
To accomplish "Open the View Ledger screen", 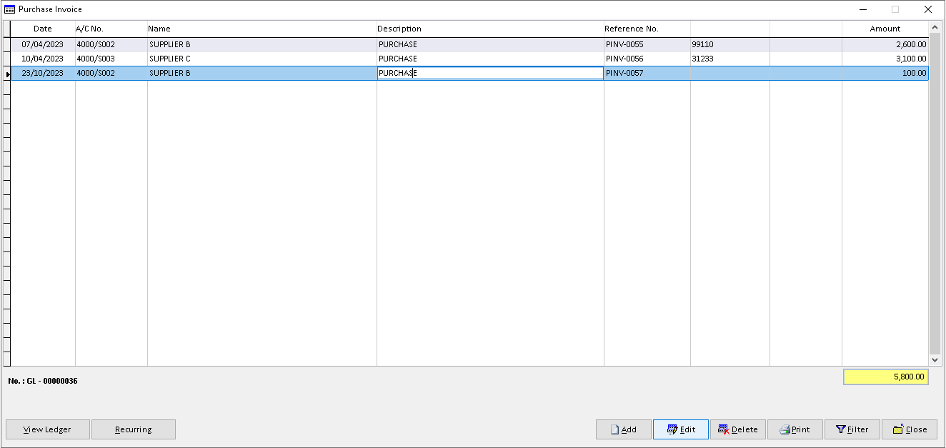I will (x=47, y=429).
